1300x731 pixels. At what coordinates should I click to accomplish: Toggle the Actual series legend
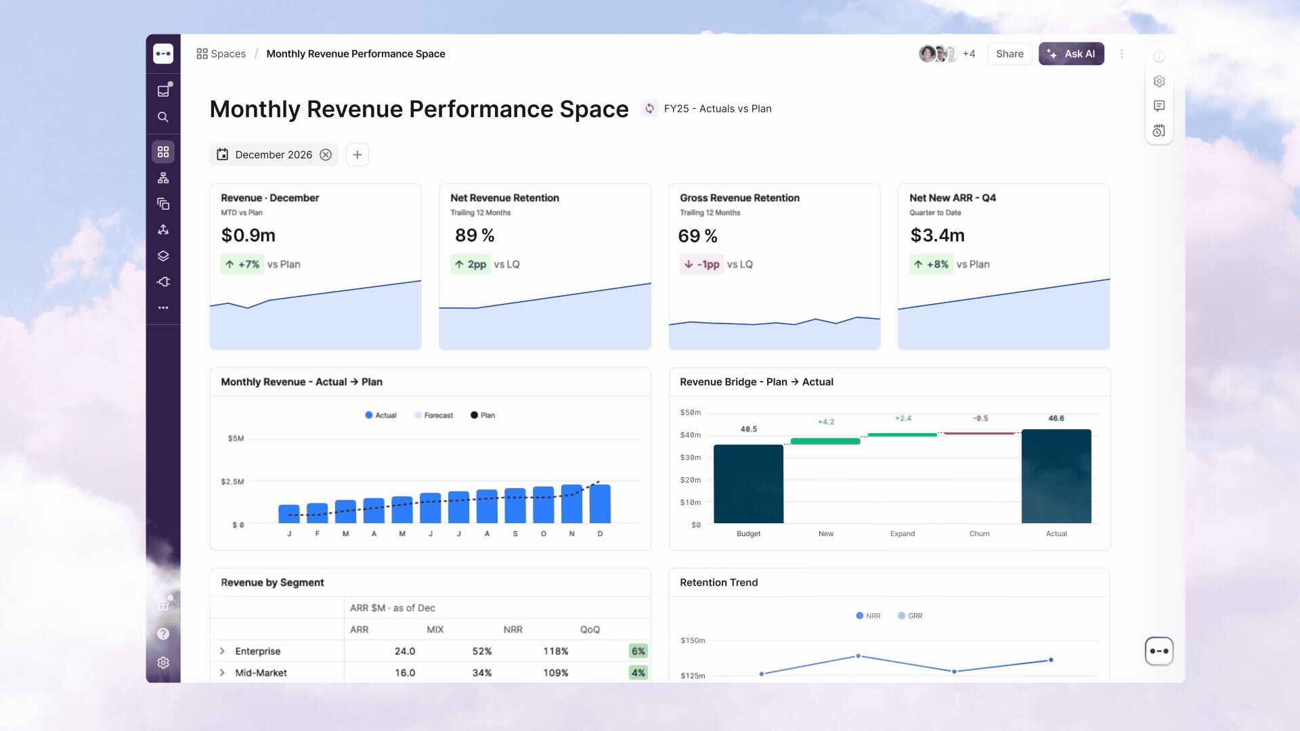click(381, 415)
